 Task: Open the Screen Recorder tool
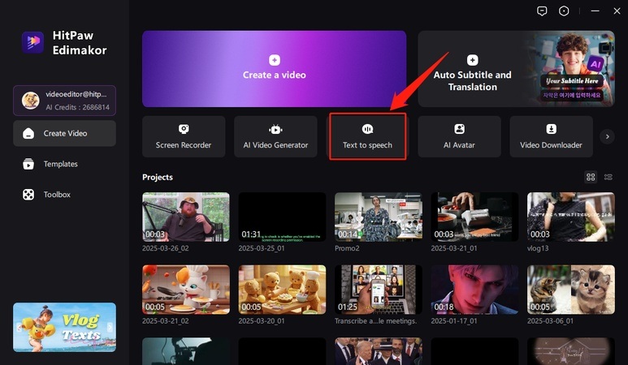pyautogui.click(x=184, y=136)
